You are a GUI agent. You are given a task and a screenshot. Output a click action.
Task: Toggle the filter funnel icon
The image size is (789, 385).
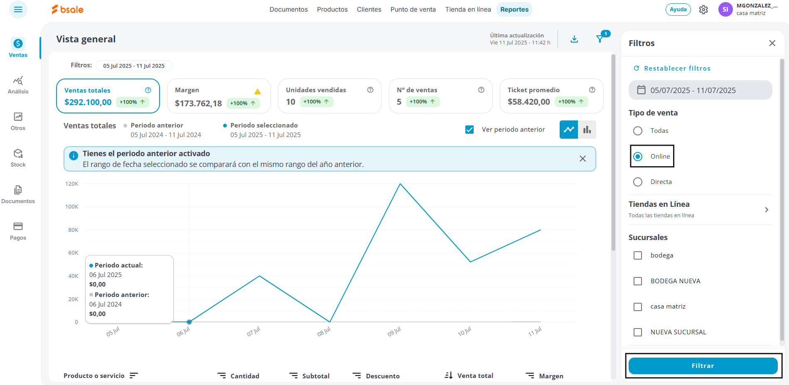pyautogui.click(x=600, y=39)
